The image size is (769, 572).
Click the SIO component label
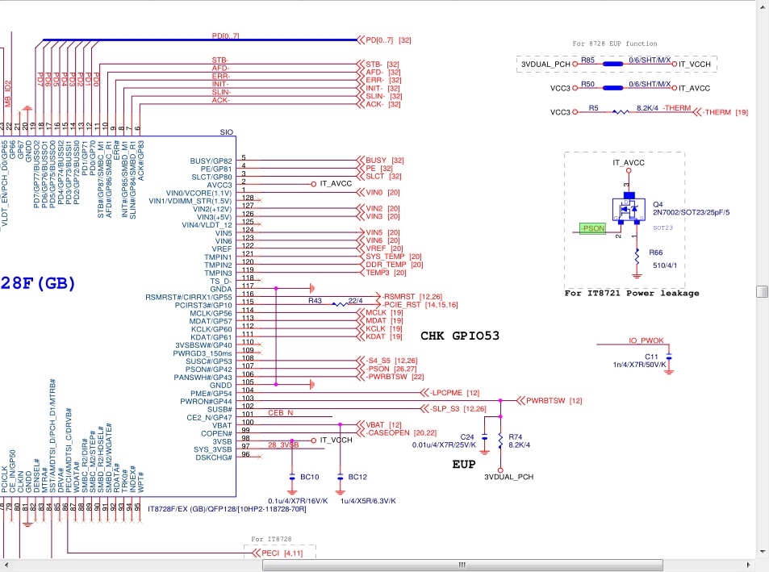(227, 132)
